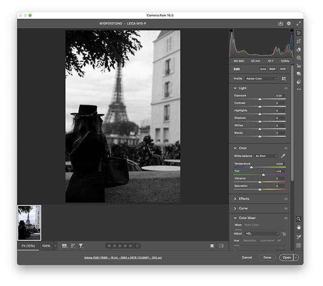Open the Masking tool
Image resolution: width=323 pixels, height=286 pixels.
[299, 58]
